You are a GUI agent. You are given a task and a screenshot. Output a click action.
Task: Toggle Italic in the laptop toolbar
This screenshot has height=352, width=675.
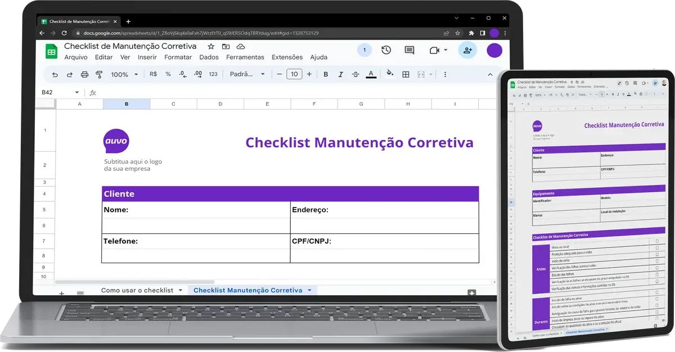tap(340, 74)
